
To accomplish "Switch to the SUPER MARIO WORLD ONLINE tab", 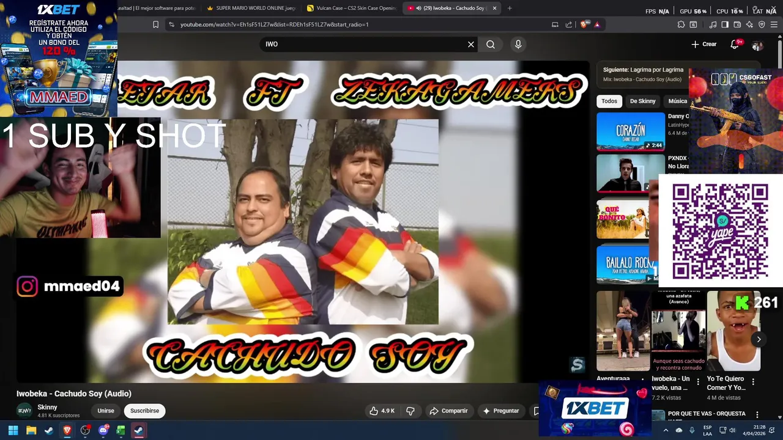I will pos(251,8).
